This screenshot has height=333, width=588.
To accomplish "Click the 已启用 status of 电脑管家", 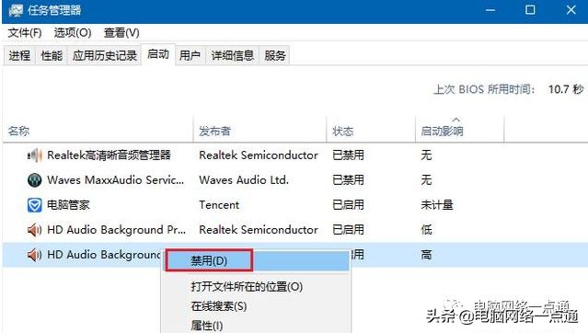I will (348, 205).
